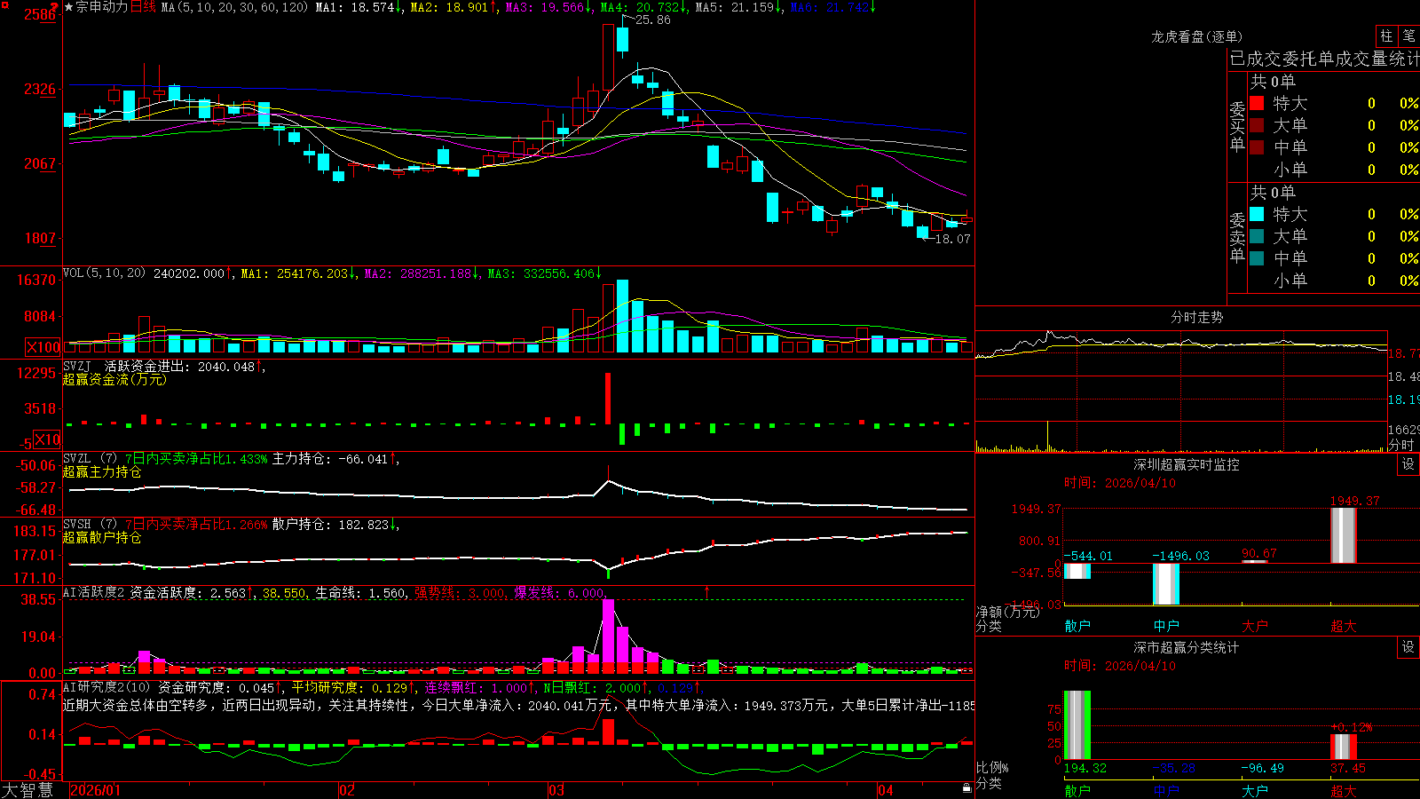Click the cyan 特大 sell order swatch
1420x799 pixels.
click(1257, 214)
